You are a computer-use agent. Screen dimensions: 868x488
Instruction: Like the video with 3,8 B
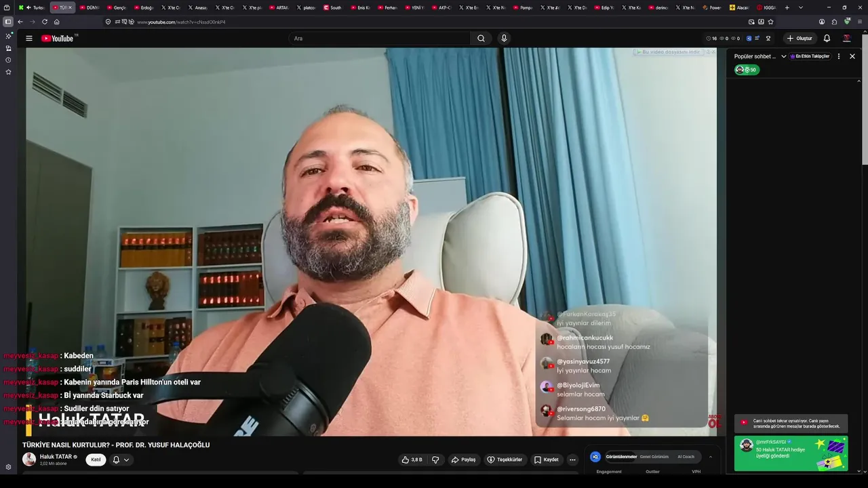(x=412, y=460)
